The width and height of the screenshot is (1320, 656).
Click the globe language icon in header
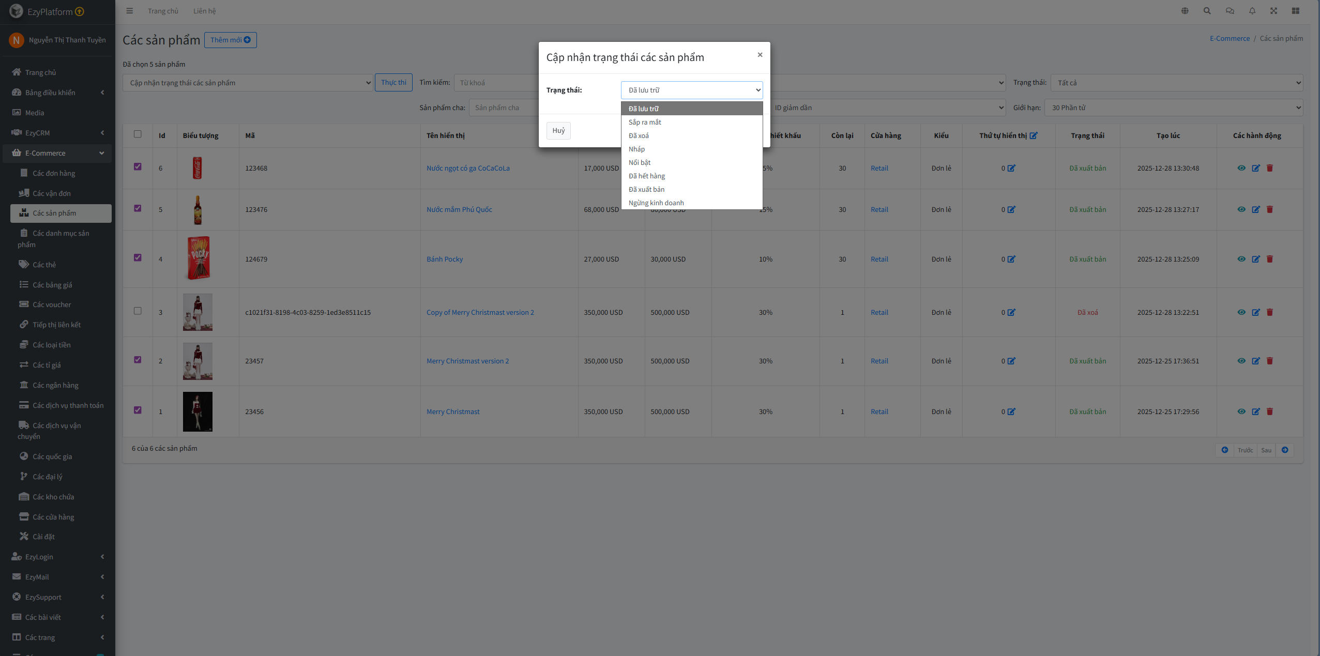coord(1185,11)
